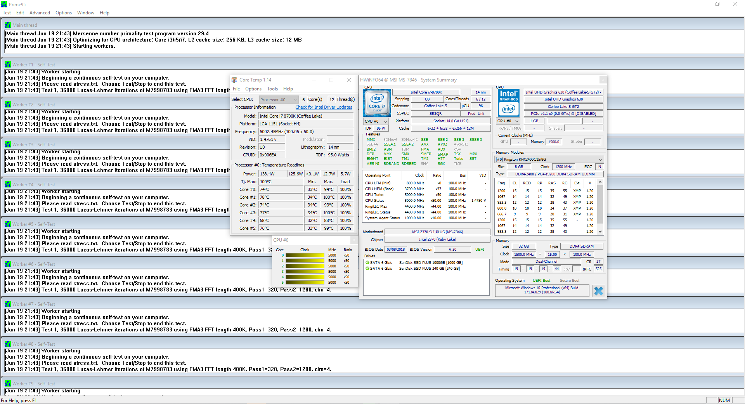
Task: Click the BIOS Date field 03/08/2018
Action: click(395, 250)
